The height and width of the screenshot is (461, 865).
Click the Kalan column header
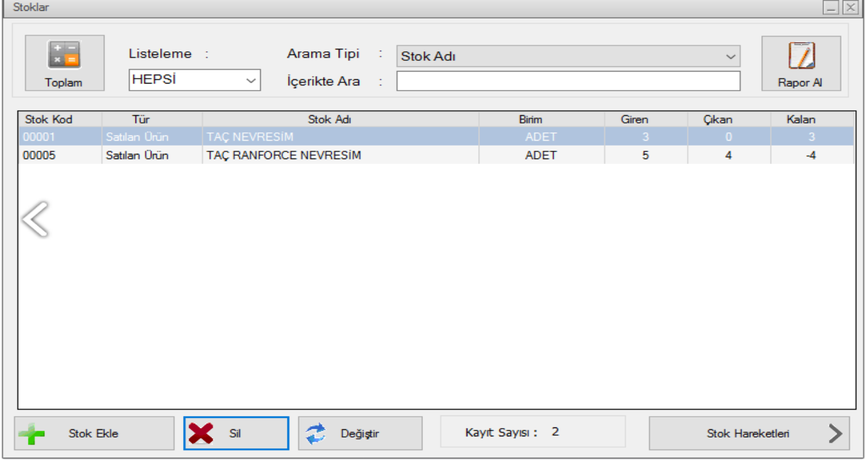pyautogui.click(x=800, y=119)
